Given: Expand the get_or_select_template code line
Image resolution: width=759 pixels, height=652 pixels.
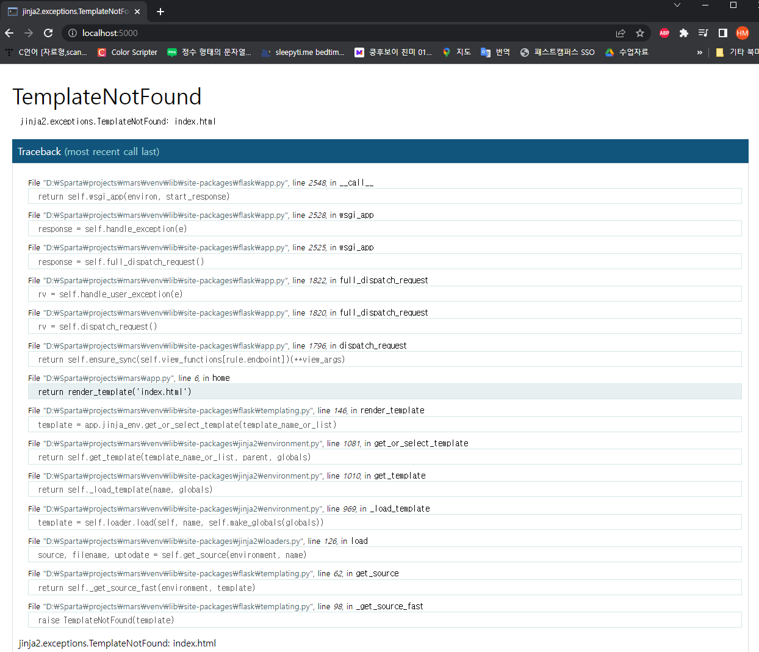Looking at the screenshot, I should 385,425.
